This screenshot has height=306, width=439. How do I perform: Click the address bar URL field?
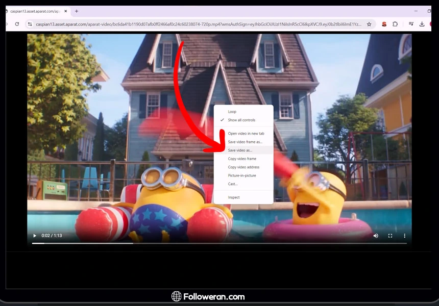pos(198,24)
